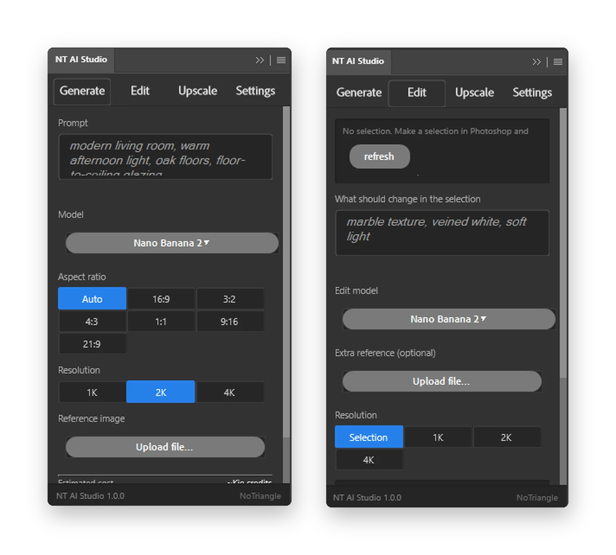
Task: Choose the 4:3 aspect ratio
Action: coord(92,321)
